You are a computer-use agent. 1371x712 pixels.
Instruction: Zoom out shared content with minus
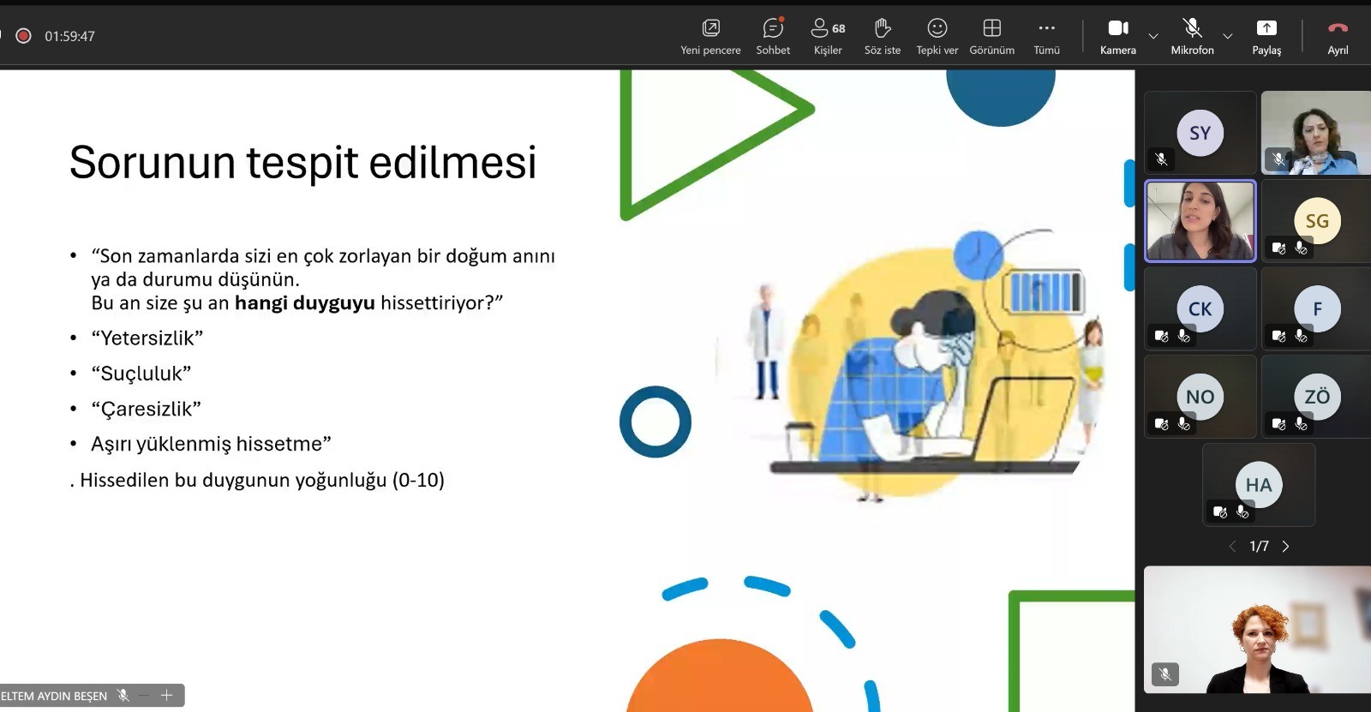click(144, 696)
